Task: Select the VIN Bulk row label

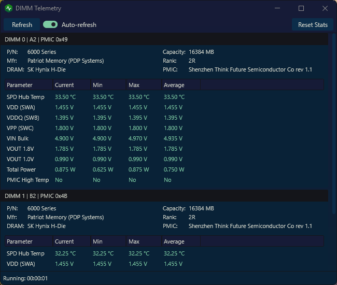Action: click(x=18, y=138)
